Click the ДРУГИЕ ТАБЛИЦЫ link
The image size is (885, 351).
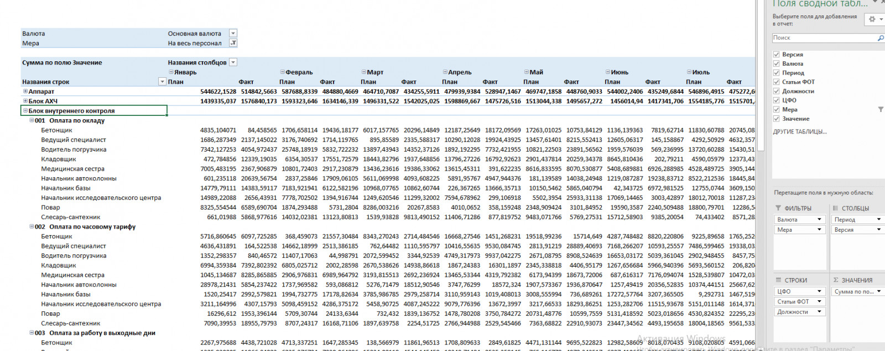coord(800,132)
